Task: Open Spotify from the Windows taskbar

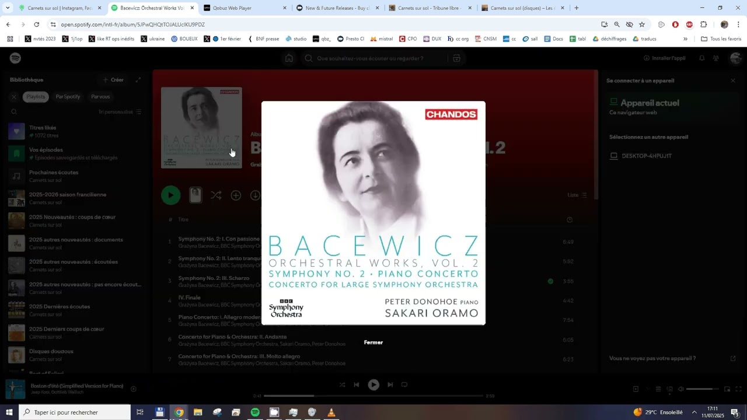Action: (x=255, y=412)
